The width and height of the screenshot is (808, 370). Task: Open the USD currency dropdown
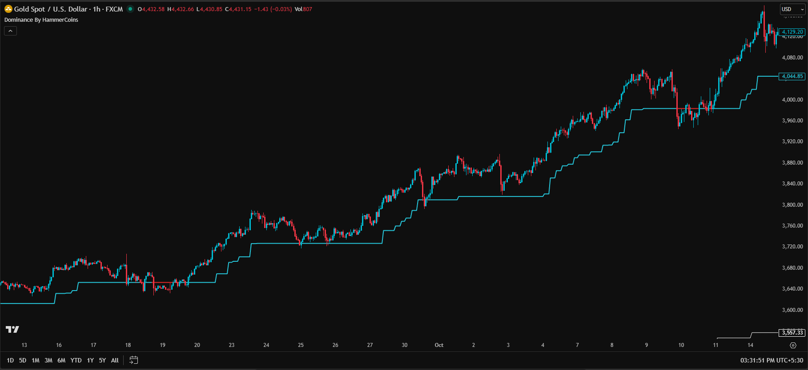[792, 9]
